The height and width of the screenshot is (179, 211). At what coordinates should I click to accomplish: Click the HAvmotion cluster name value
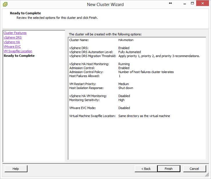point(126,40)
